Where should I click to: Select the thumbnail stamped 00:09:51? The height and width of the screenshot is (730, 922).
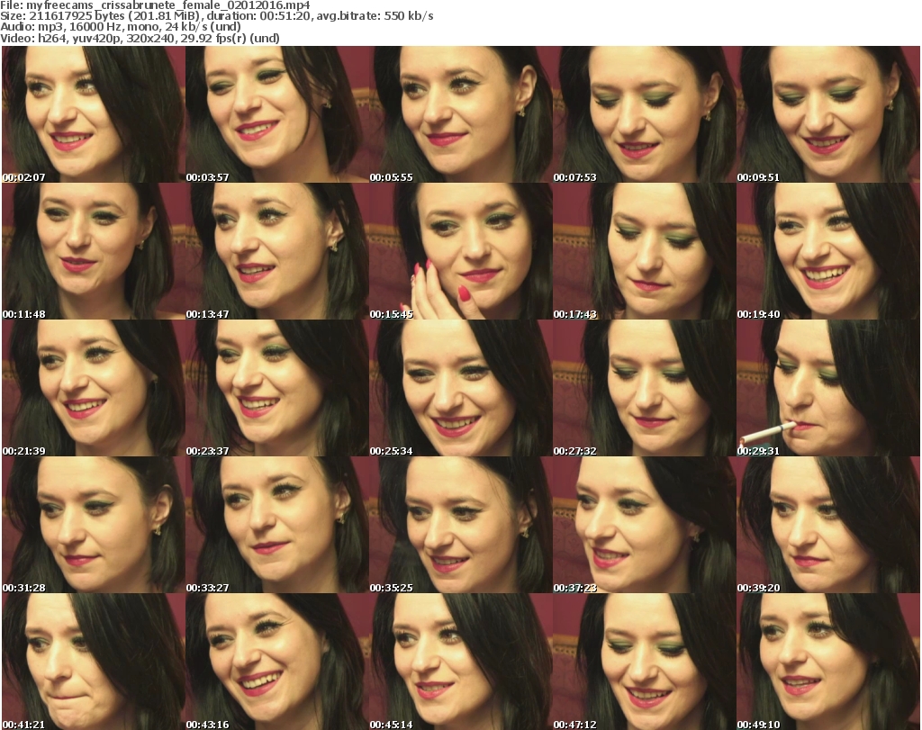[x=828, y=114]
